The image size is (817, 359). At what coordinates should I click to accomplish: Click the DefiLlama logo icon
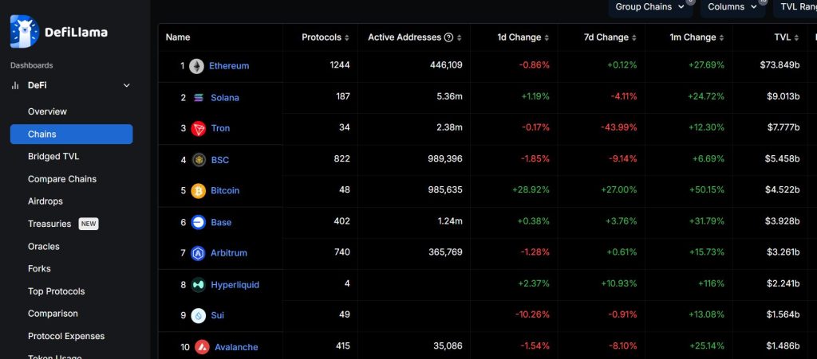click(23, 32)
